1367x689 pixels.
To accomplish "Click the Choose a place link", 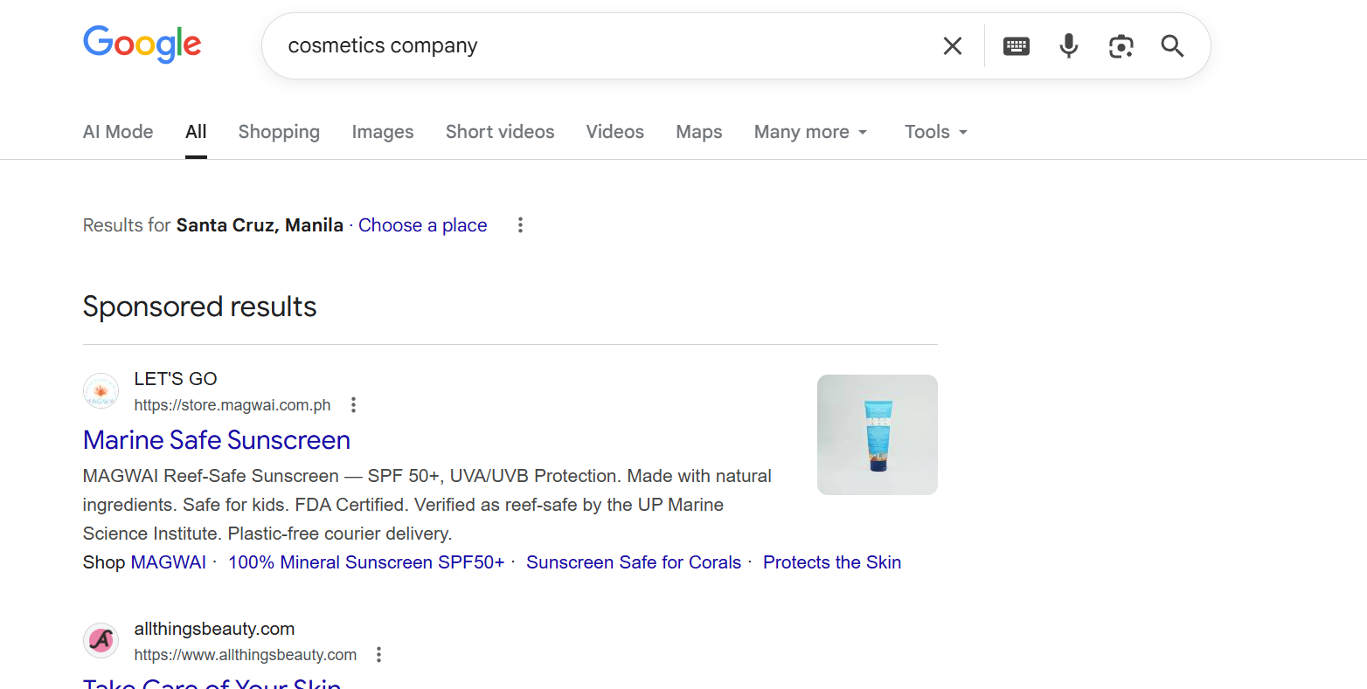I will tap(423, 225).
